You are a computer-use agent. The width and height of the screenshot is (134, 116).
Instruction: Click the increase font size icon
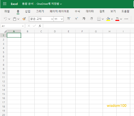click(69, 18)
